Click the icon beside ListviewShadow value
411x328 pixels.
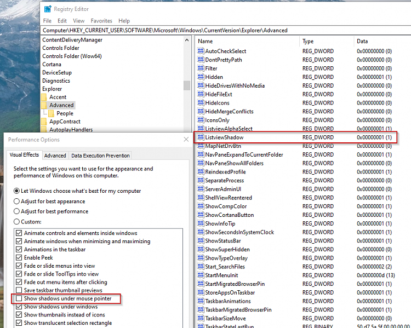coord(201,137)
